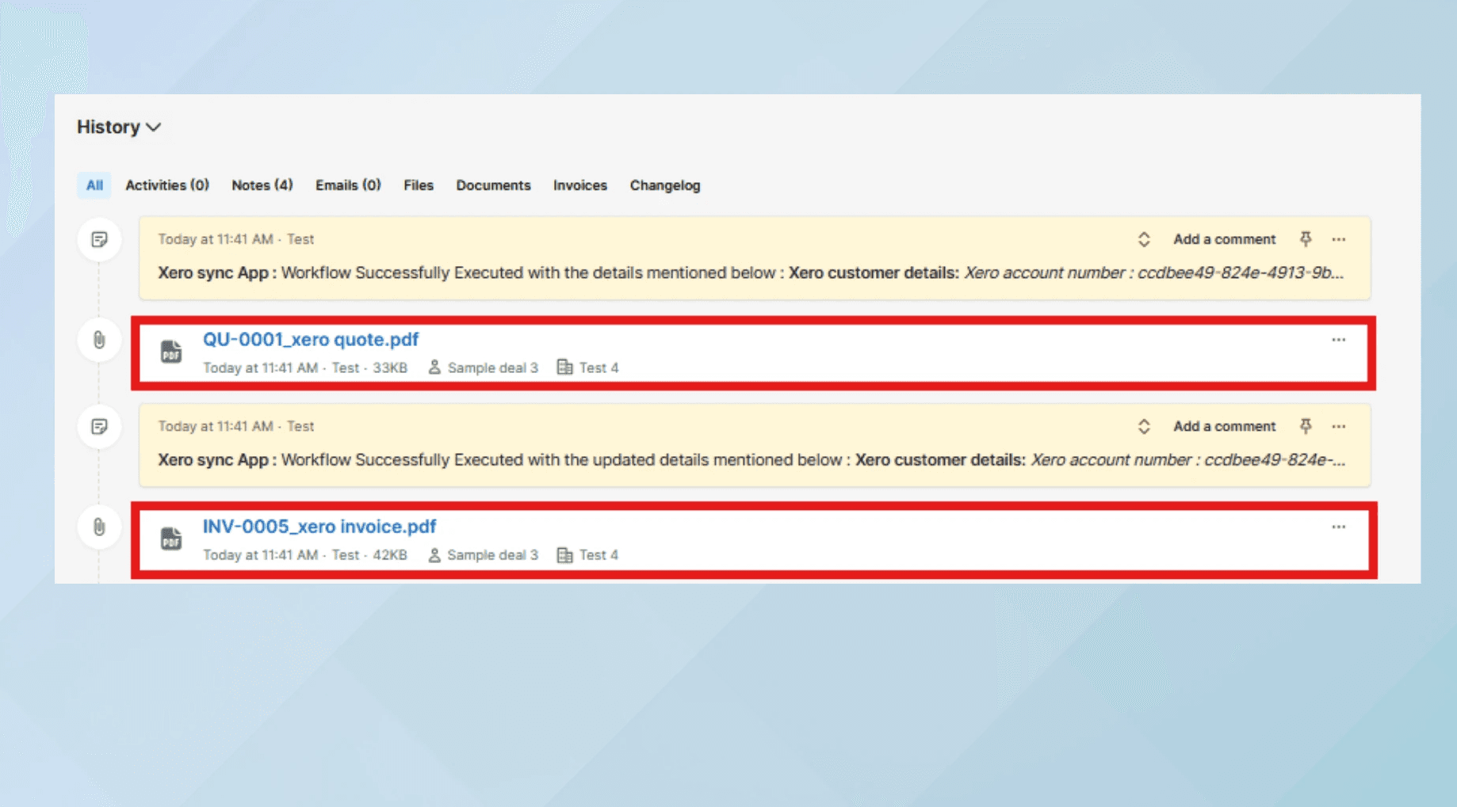Image resolution: width=1457 pixels, height=807 pixels.
Task: Click 'Today at 11:41 AM · Test' on second note
Action: click(x=236, y=426)
